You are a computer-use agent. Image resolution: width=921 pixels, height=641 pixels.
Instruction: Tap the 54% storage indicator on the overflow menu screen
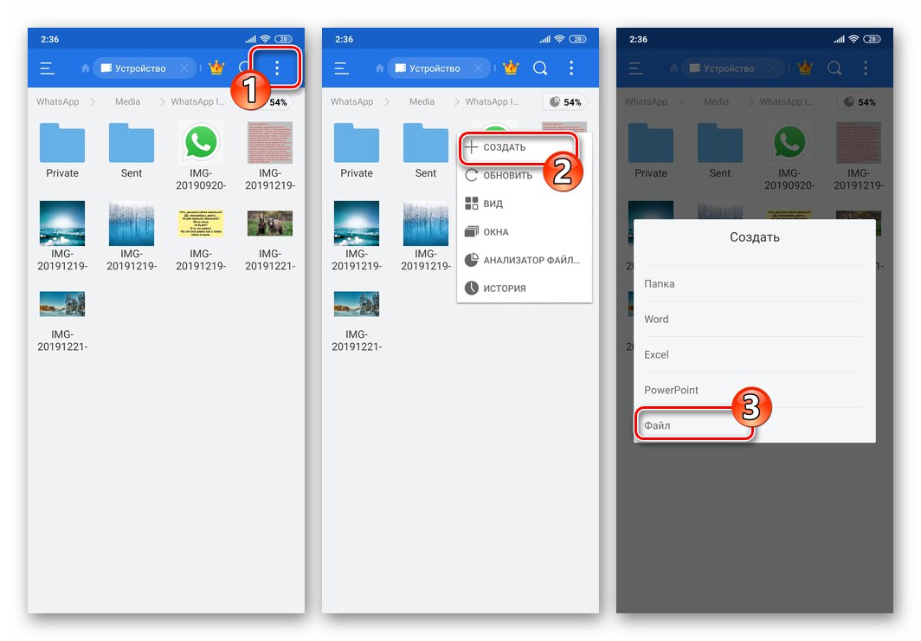(565, 102)
